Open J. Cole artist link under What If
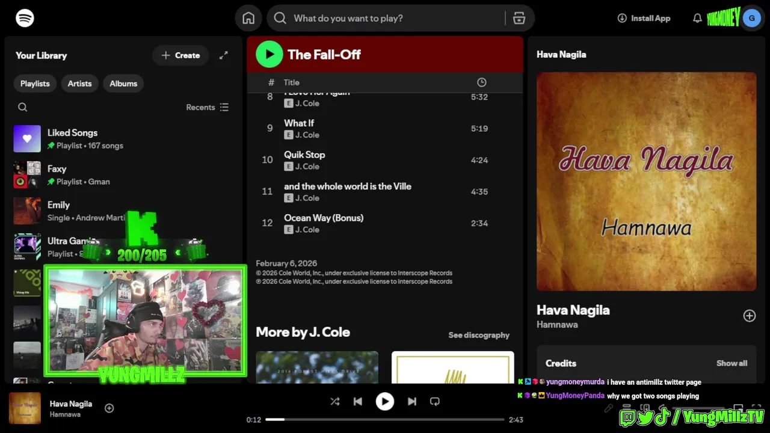Viewport: 770px width, 433px height. click(x=307, y=135)
